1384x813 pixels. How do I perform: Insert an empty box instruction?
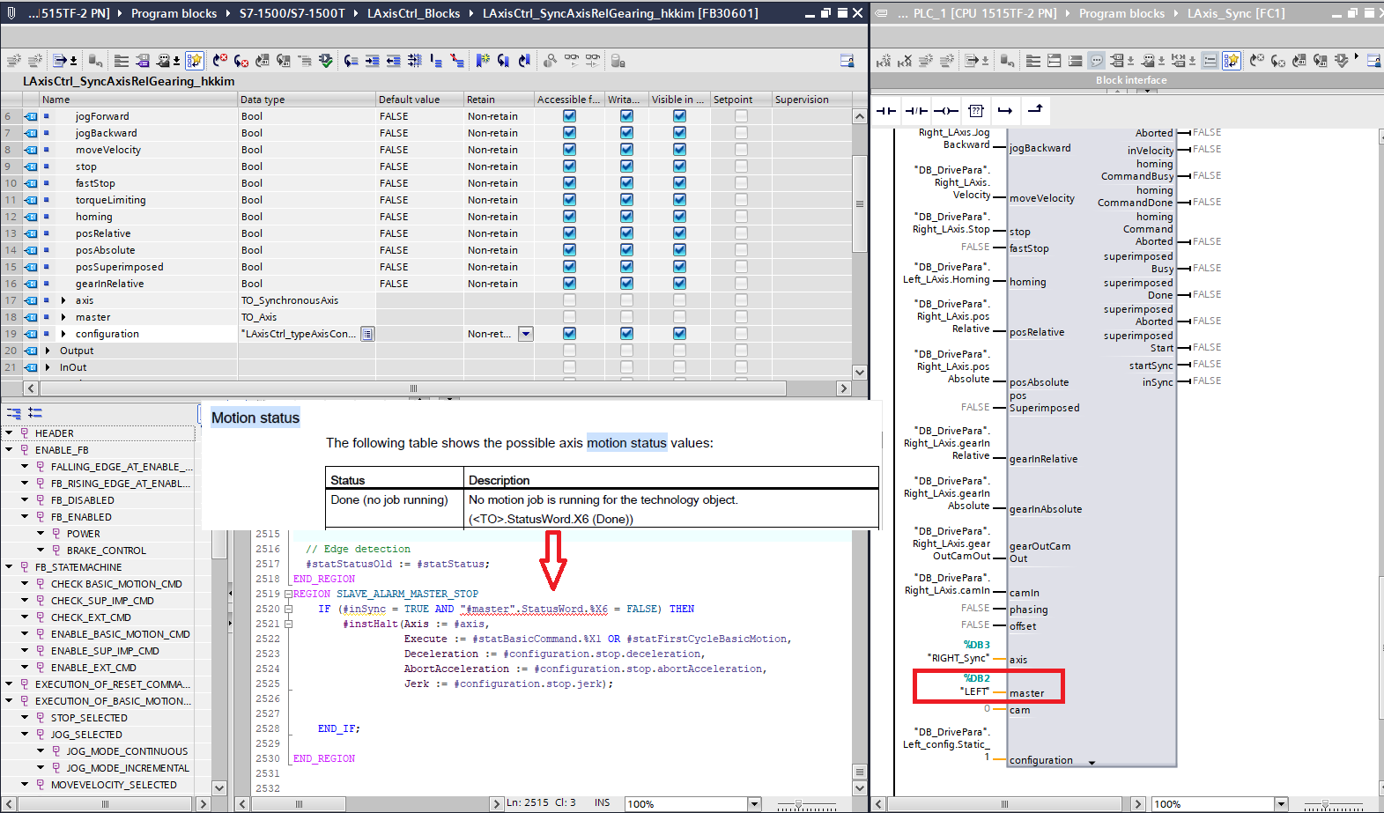(x=976, y=110)
